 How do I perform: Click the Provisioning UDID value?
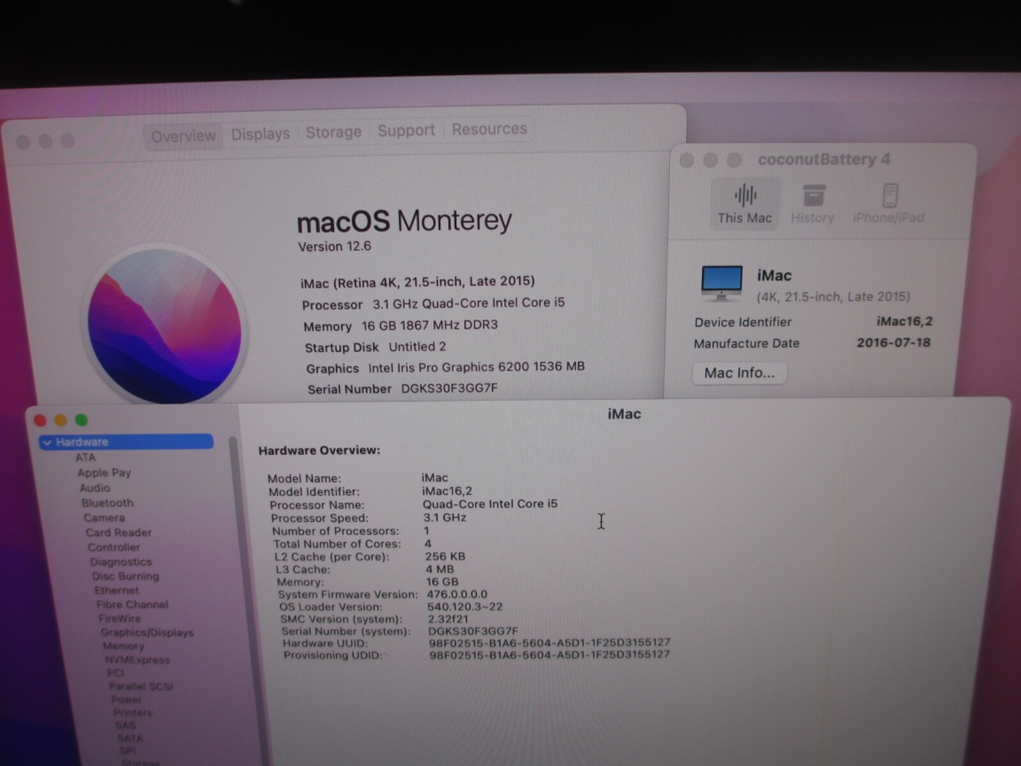pyautogui.click(x=549, y=654)
